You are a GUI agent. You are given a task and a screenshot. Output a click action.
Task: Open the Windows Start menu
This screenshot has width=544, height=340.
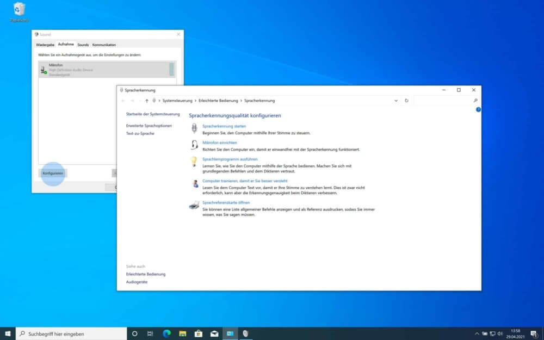pyautogui.click(x=8, y=334)
